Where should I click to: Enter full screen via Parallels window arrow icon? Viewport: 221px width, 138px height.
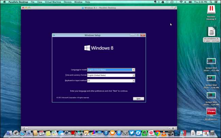175,8
